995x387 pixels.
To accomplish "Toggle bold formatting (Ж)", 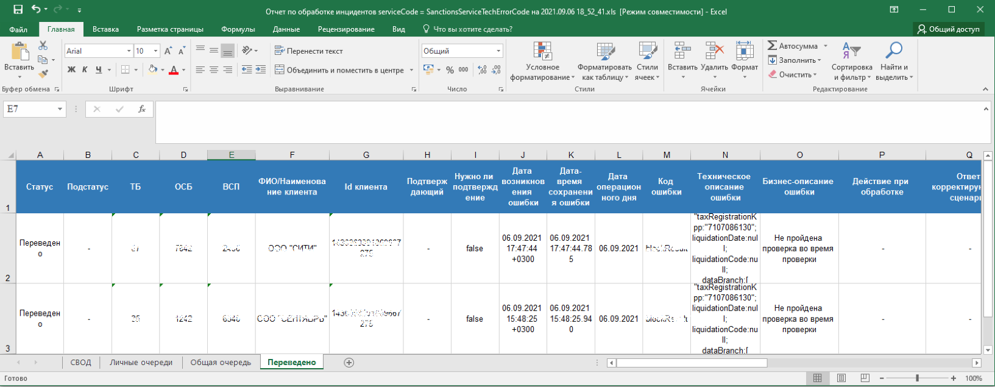I will pos(71,70).
